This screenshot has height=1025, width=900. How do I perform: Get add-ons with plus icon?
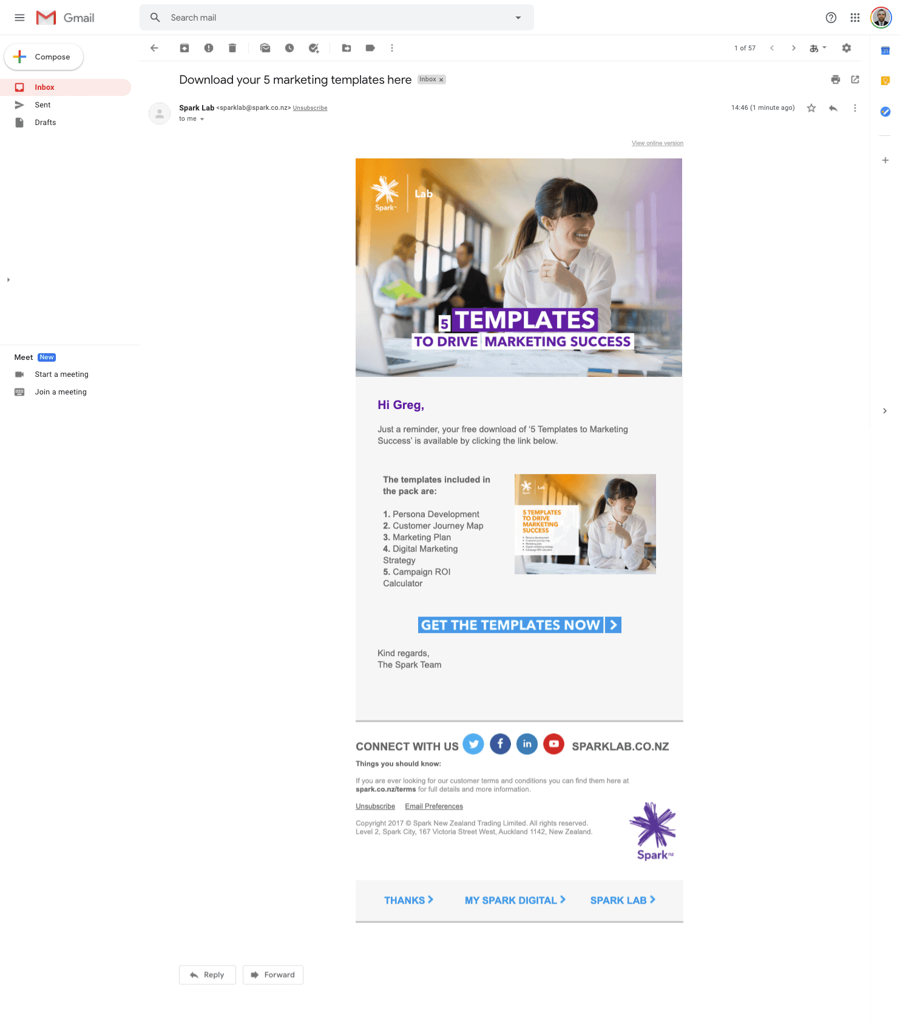(x=885, y=160)
